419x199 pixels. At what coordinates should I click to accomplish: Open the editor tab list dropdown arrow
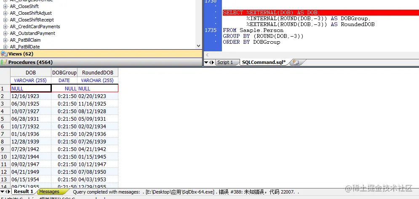(205, 63)
